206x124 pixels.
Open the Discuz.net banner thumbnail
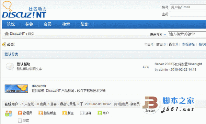(x=16, y=89)
